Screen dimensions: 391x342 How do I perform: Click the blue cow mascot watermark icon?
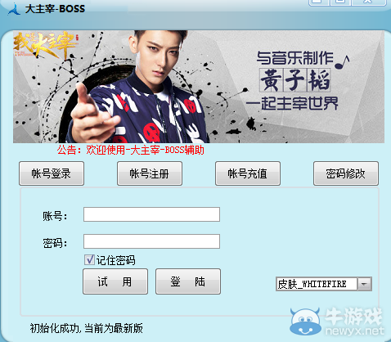(305, 322)
